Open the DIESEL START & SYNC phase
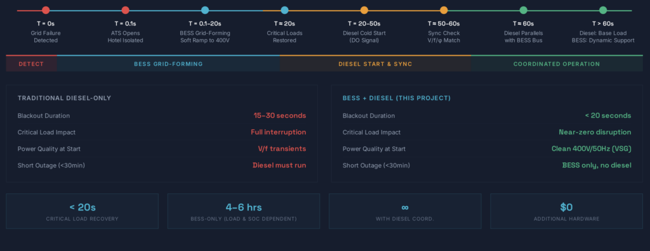The image size is (650, 251). point(375,63)
